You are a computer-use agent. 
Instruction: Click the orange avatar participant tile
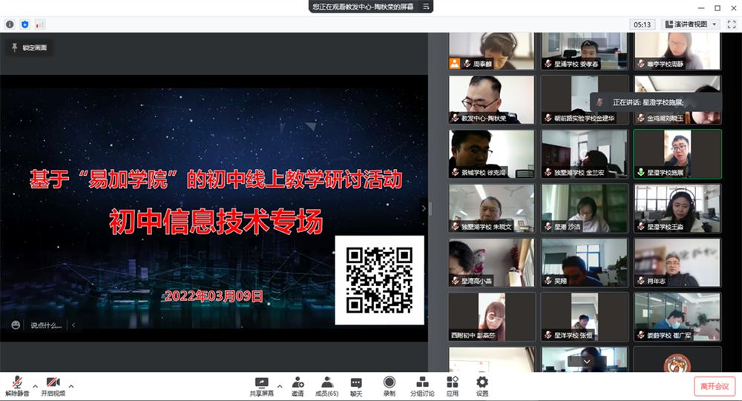coord(677,359)
